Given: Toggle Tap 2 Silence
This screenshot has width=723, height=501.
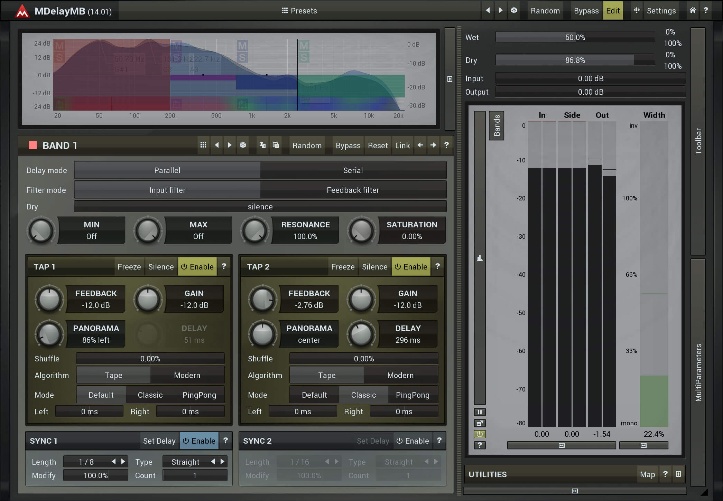Looking at the screenshot, I should (x=374, y=267).
